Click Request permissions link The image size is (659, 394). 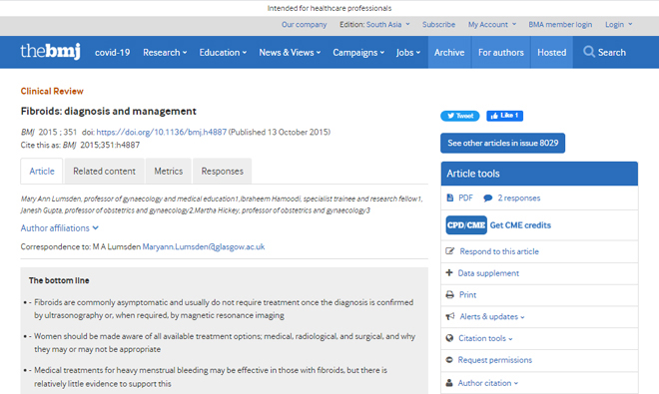click(x=494, y=360)
